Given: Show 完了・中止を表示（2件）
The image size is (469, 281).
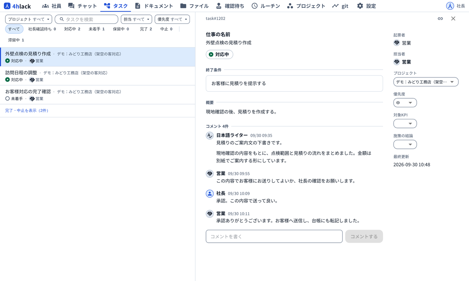Looking at the screenshot, I should (27, 111).
